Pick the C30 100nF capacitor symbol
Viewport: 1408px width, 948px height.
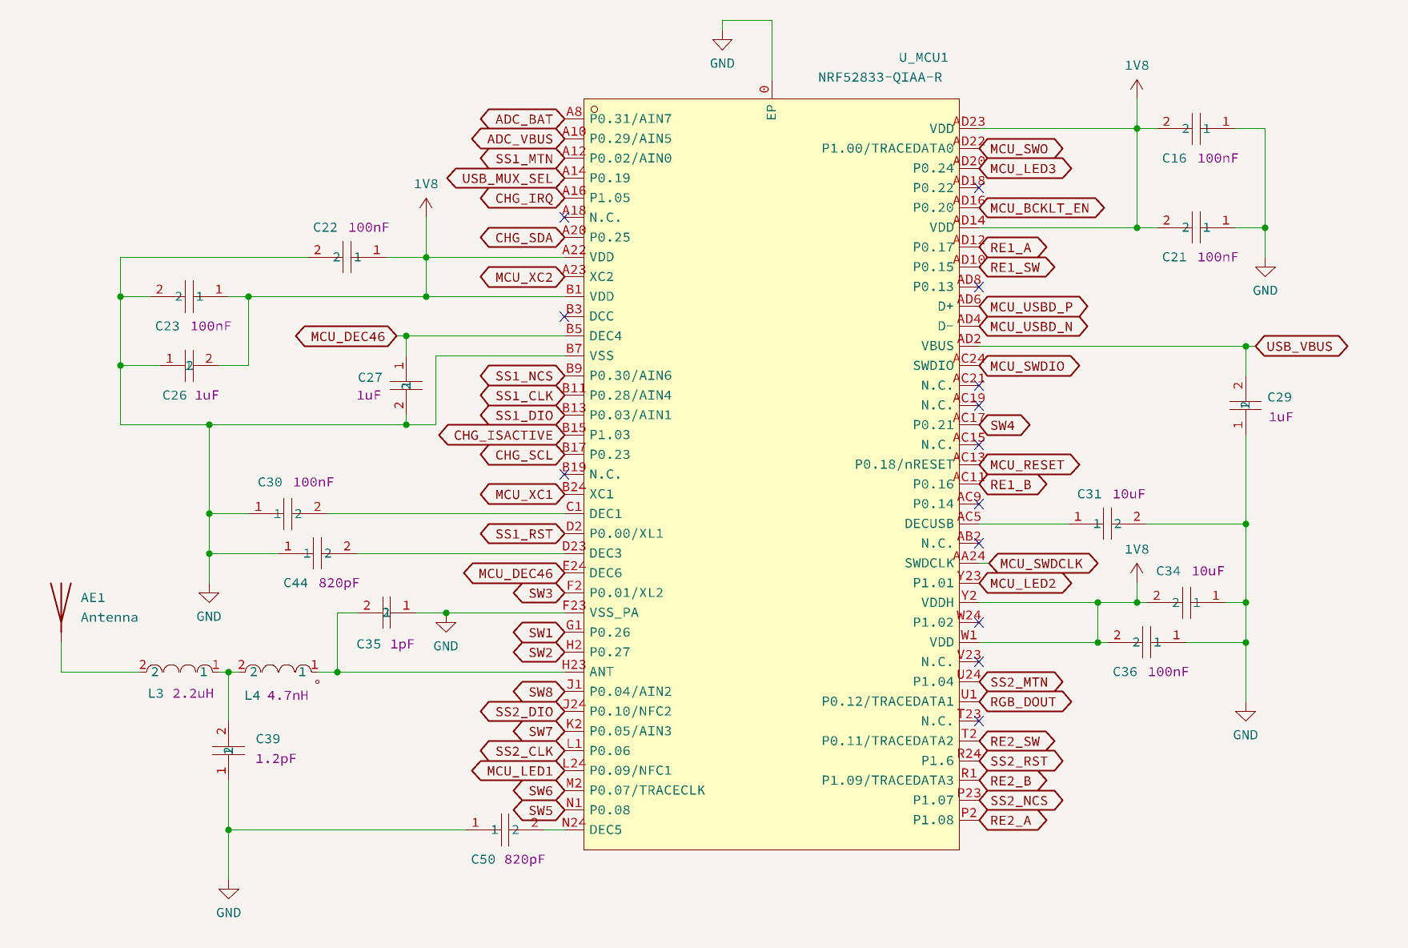(x=287, y=513)
